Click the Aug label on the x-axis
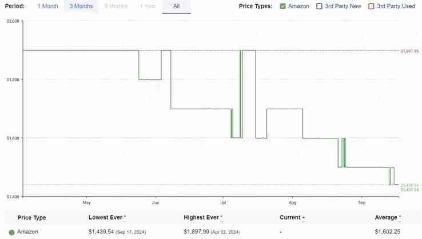Image resolution: width=422 pixels, height=239 pixels. pyautogui.click(x=292, y=202)
